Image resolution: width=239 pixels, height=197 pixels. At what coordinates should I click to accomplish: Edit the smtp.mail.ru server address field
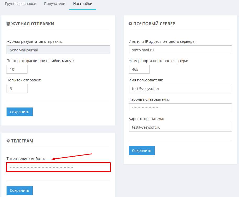pos(180,50)
